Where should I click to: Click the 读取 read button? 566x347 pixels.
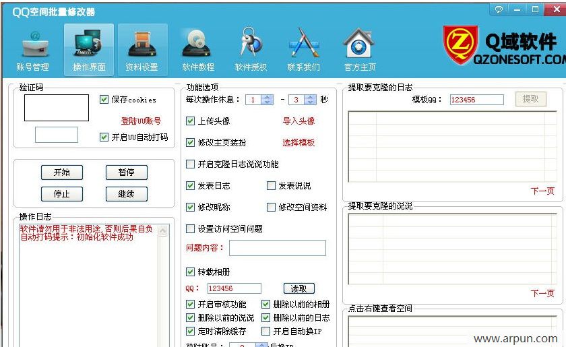(298, 288)
